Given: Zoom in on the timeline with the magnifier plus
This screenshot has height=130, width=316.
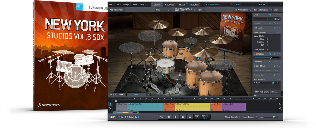Looking at the screenshot, I should 280,104.
